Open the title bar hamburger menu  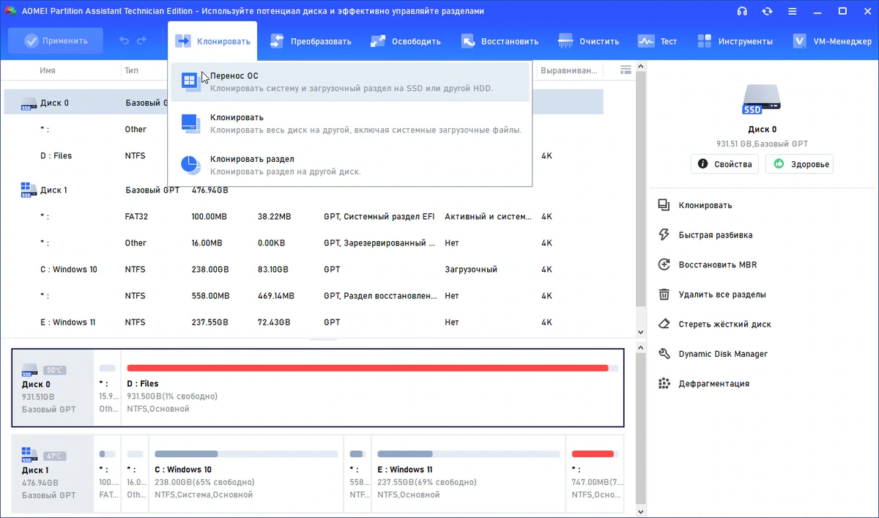point(792,11)
